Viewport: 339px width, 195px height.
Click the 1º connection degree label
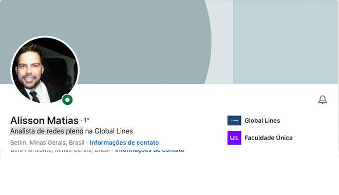coord(86,120)
